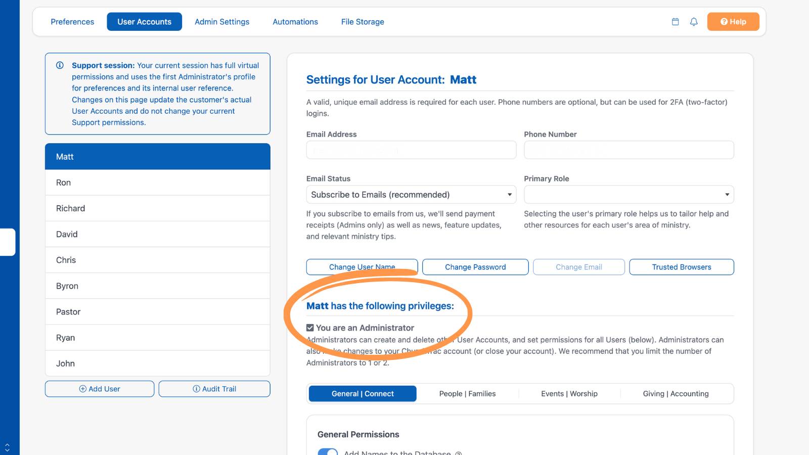Open the Email Status dropdown
Image resolution: width=809 pixels, height=455 pixels.
411,195
